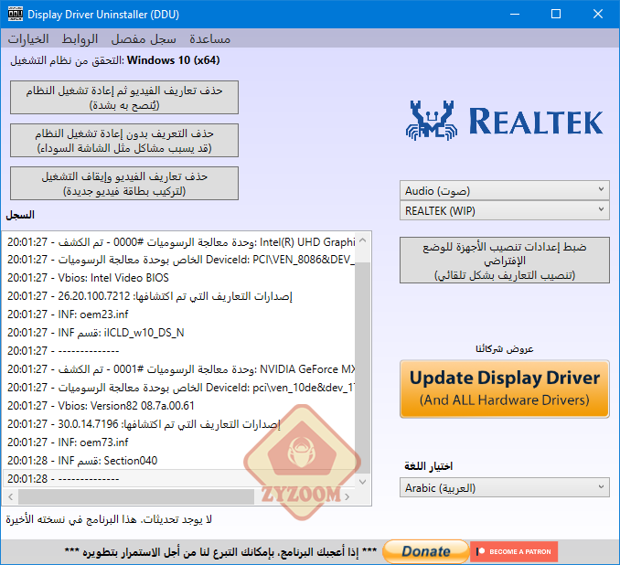The image size is (620, 565).
Task: Open the الخيارات (Options) menu
Action: coord(28,38)
